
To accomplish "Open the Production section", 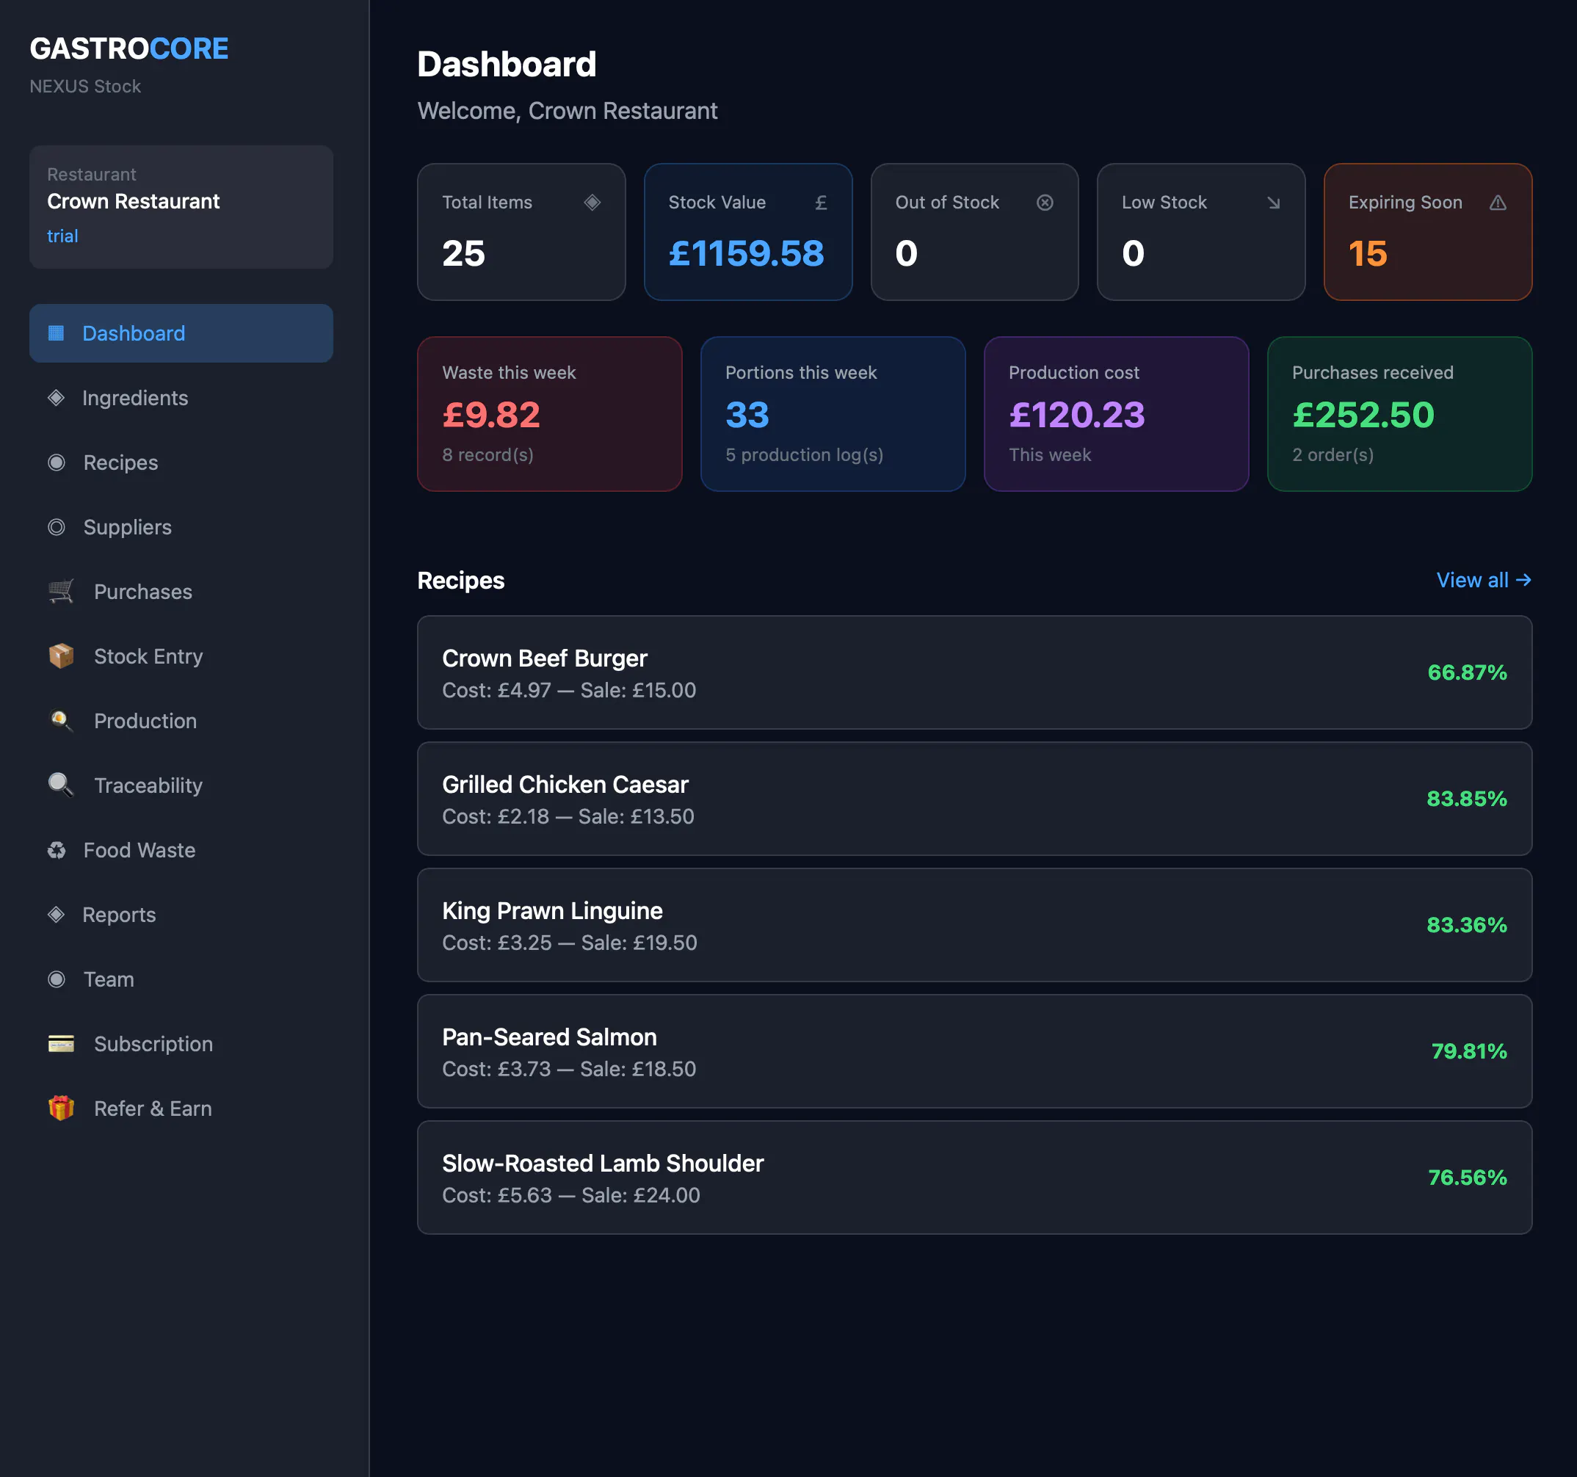I will 181,720.
